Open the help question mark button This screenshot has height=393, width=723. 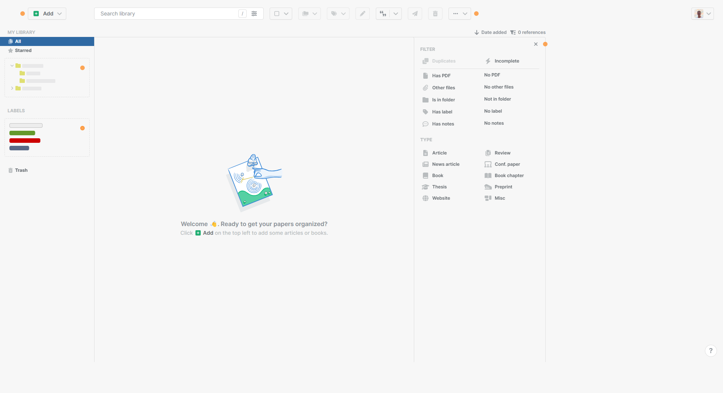(x=711, y=351)
